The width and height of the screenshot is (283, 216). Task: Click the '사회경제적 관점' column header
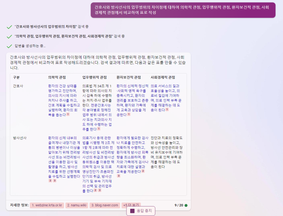(163, 77)
